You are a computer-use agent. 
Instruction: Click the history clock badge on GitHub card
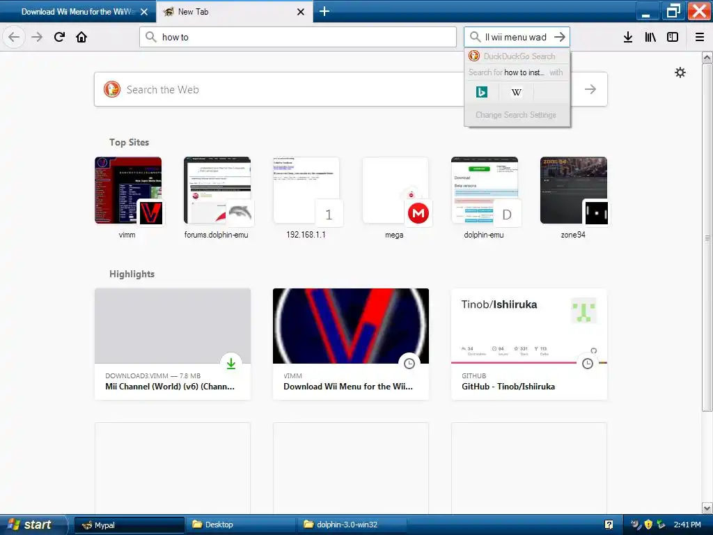tap(588, 363)
